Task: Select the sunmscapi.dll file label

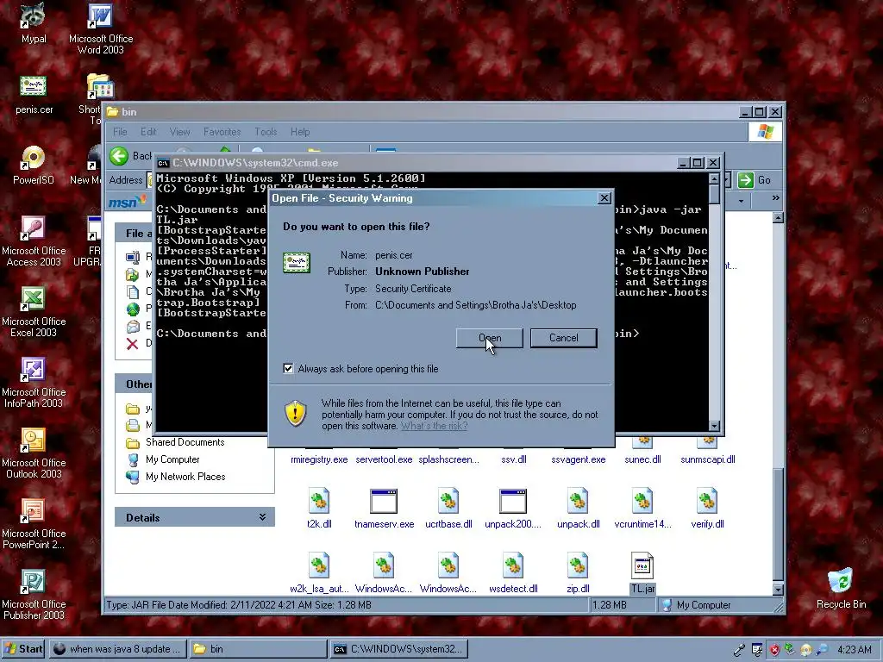Action: tap(707, 459)
